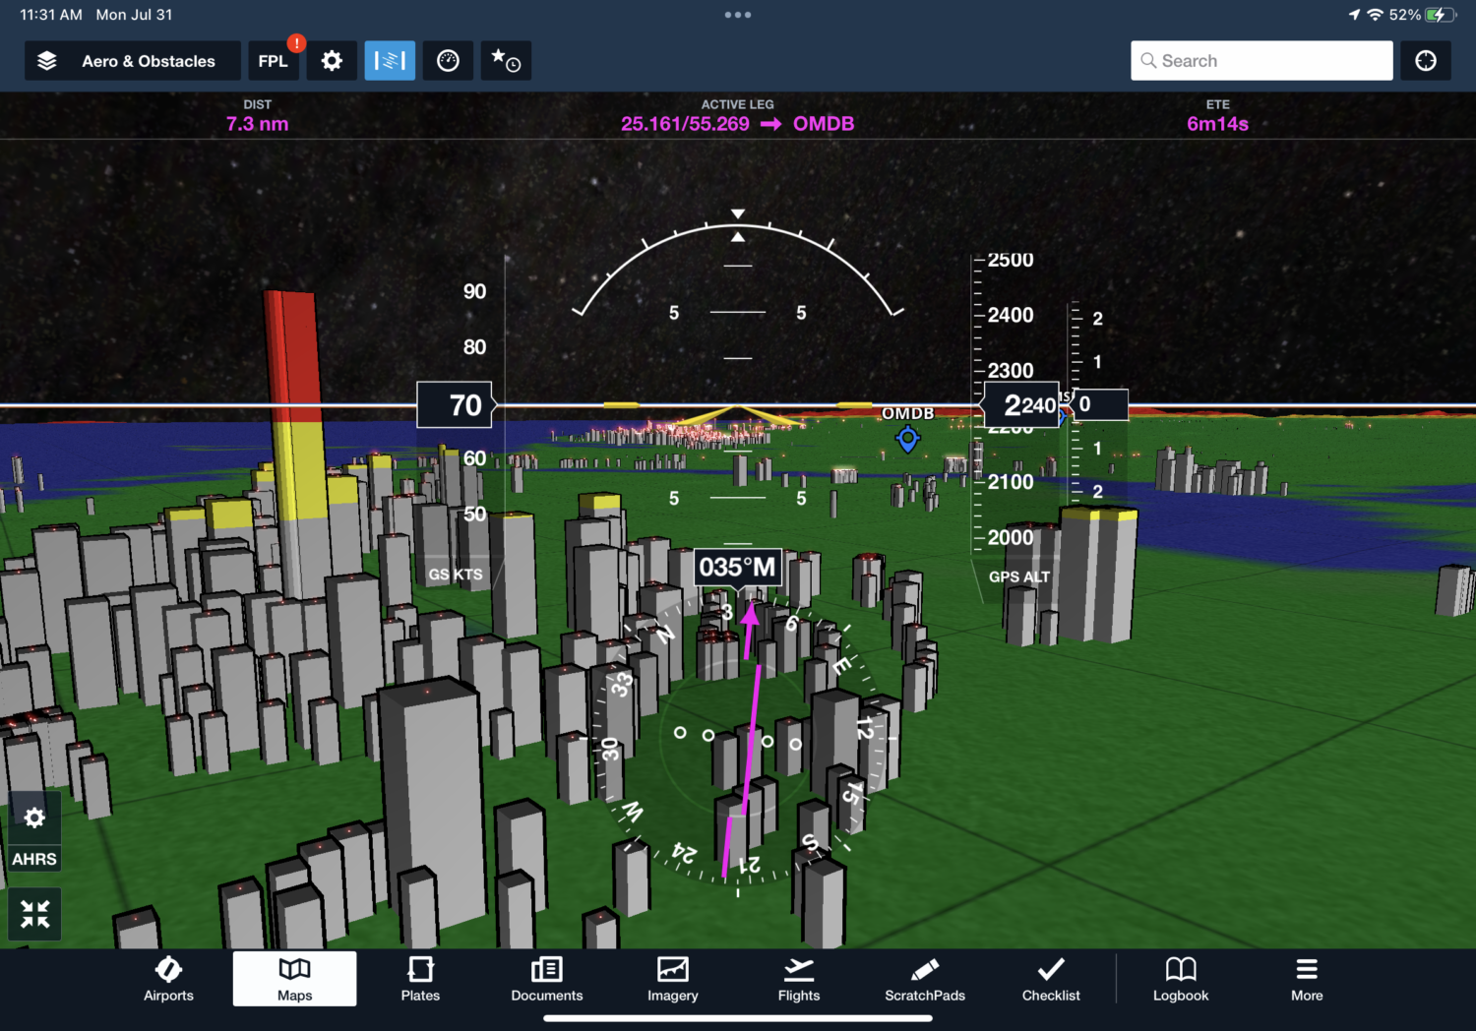1476x1031 pixels.
Task: Center on aircraft with crosshair icon
Action: 1425,60
